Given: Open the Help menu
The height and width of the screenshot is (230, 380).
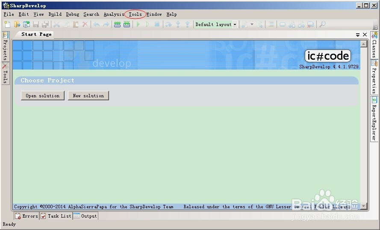Looking at the screenshot, I should click(x=171, y=14).
